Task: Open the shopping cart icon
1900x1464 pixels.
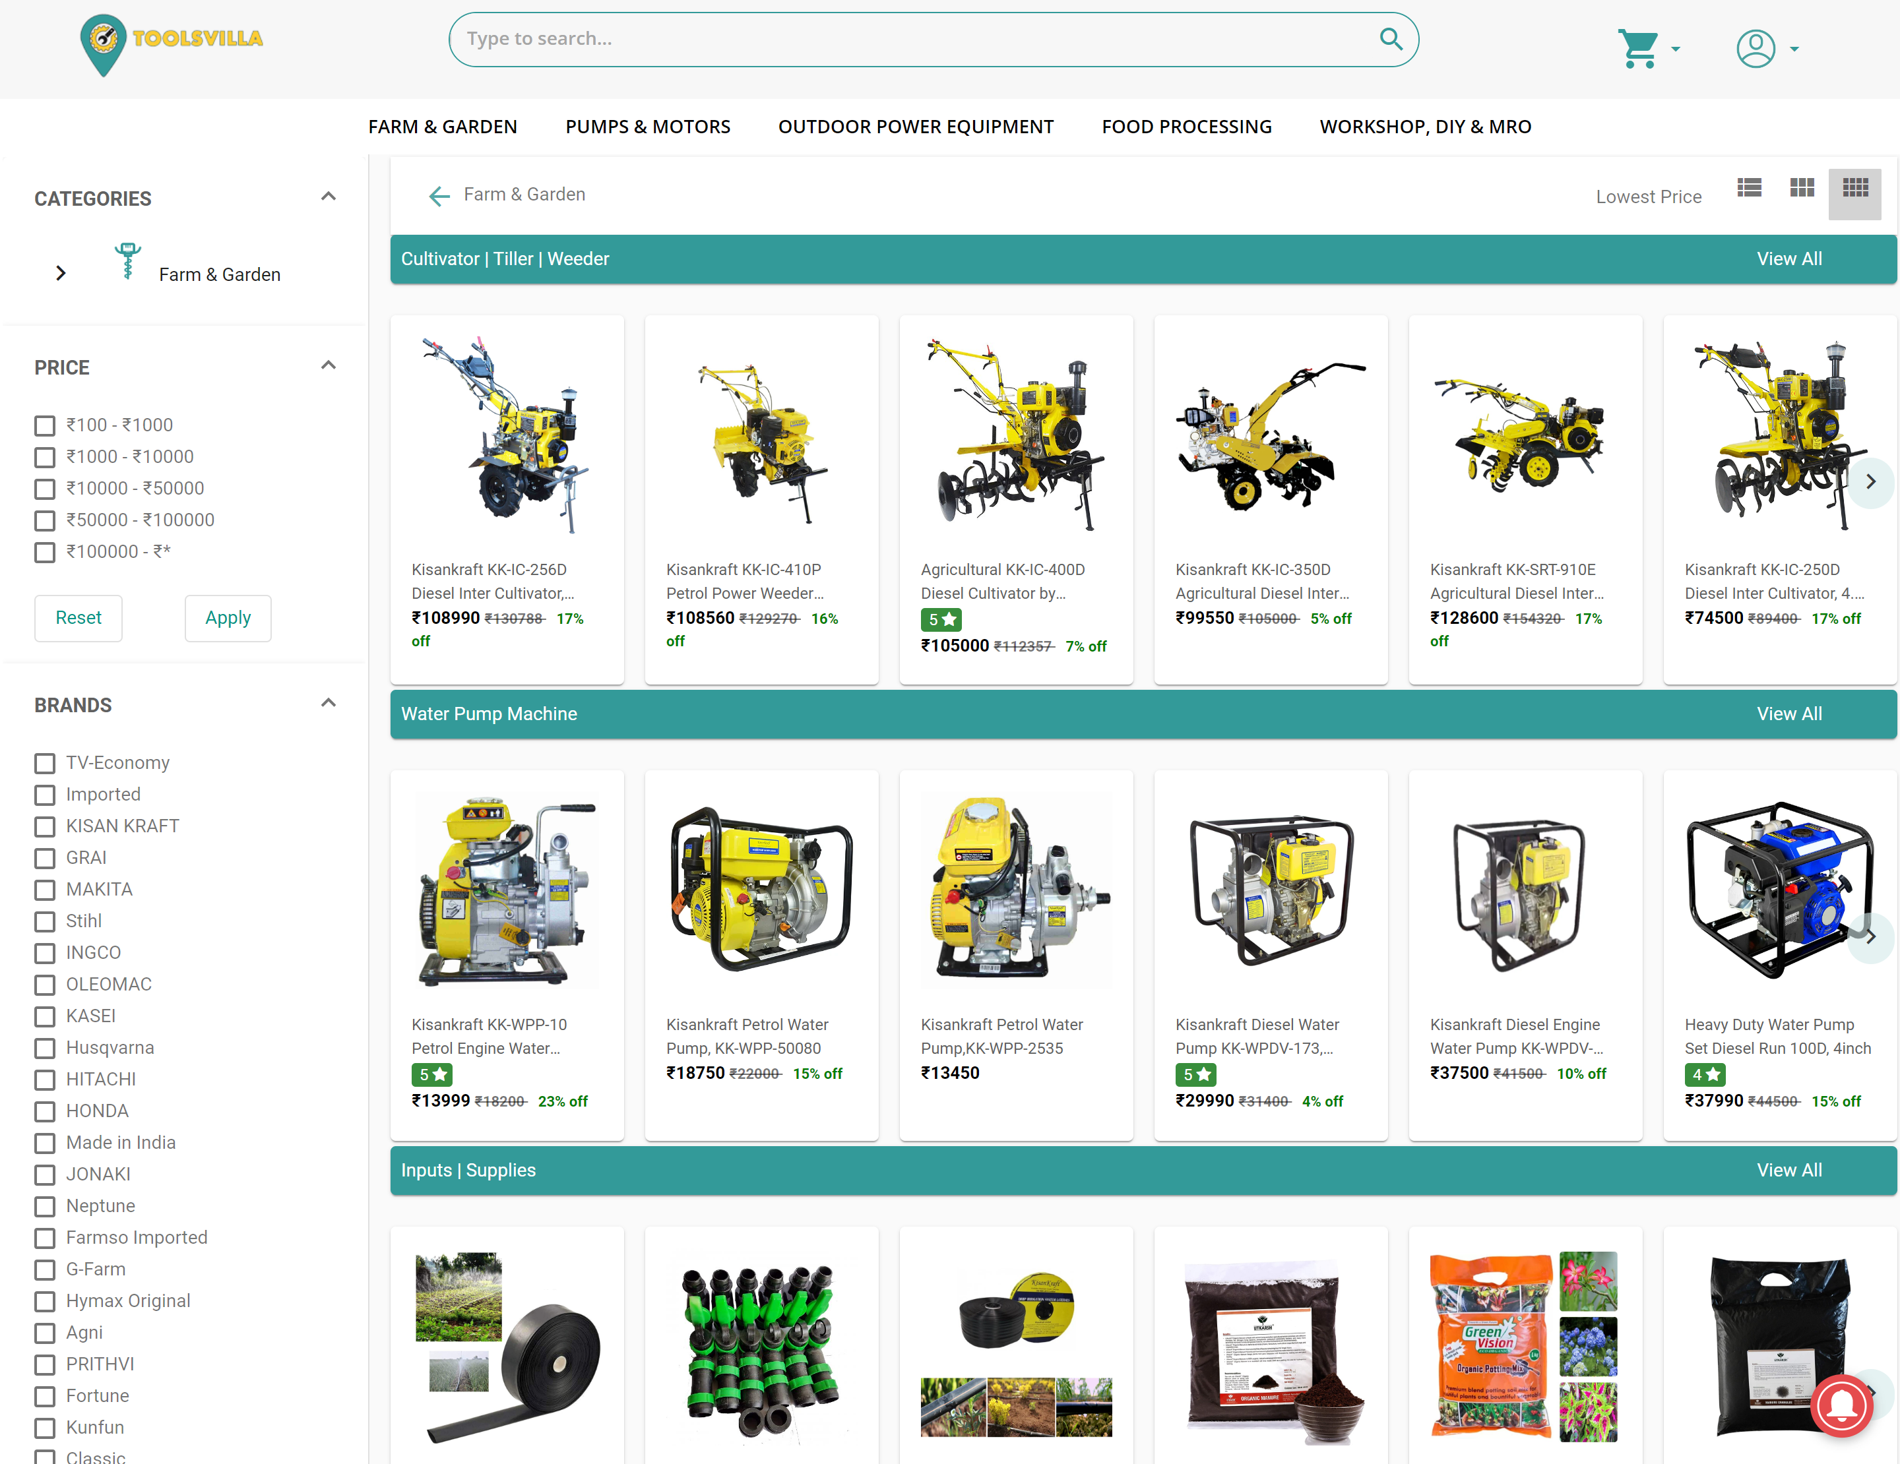Action: click(1637, 49)
